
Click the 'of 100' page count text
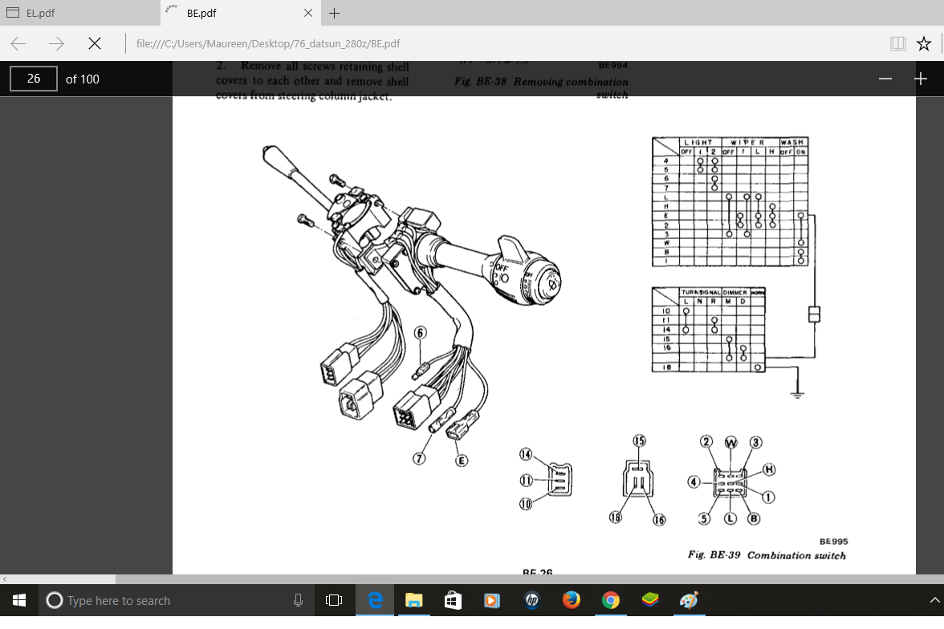(83, 79)
